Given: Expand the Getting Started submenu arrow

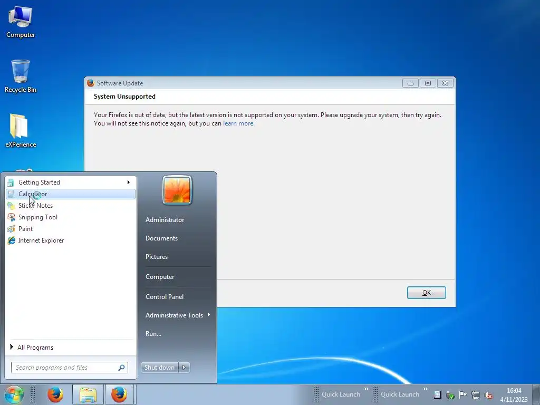Looking at the screenshot, I should point(129,182).
